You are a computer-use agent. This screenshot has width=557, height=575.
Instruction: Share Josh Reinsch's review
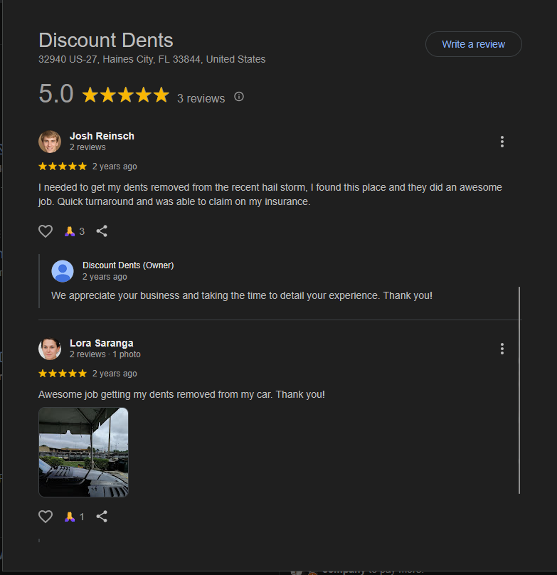(102, 231)
